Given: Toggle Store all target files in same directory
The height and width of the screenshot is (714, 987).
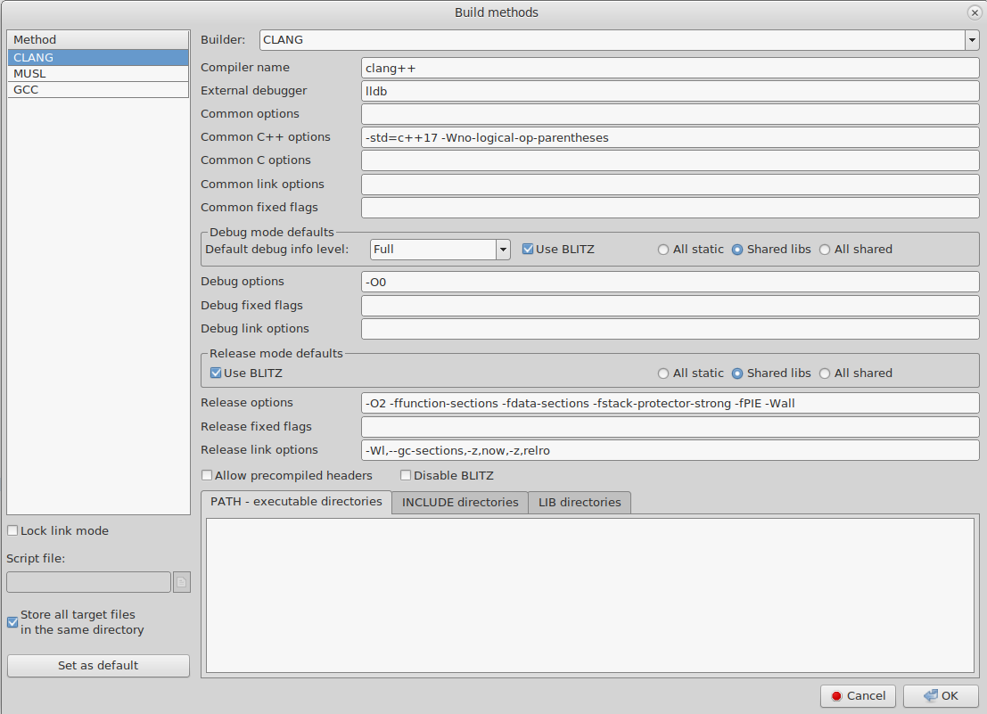Looking at the screenshot, I should (12, 622).
